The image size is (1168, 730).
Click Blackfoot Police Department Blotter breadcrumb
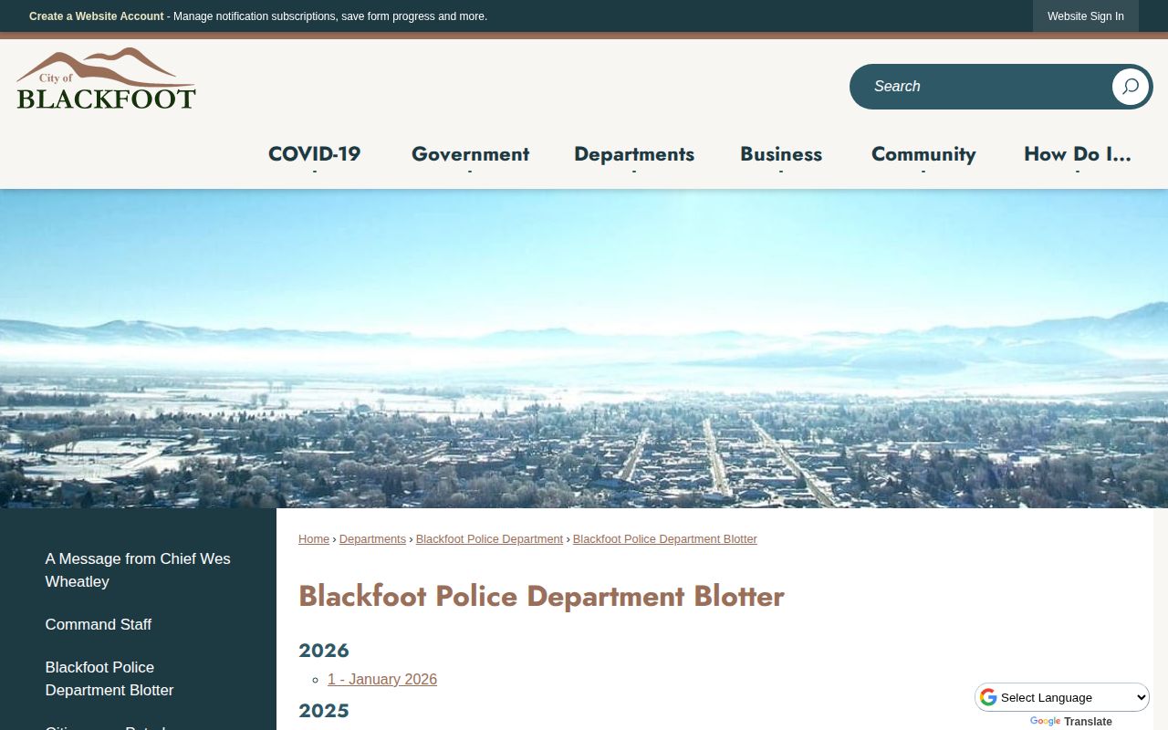tap(665, 539)
